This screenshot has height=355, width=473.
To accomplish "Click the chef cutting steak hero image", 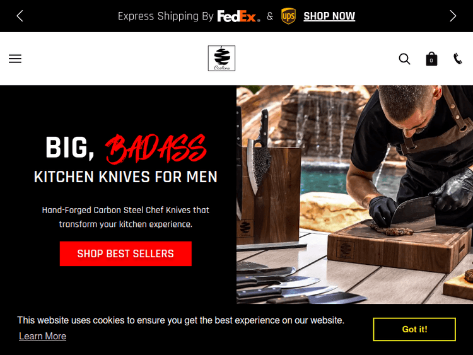I will (x=354, y=195).
